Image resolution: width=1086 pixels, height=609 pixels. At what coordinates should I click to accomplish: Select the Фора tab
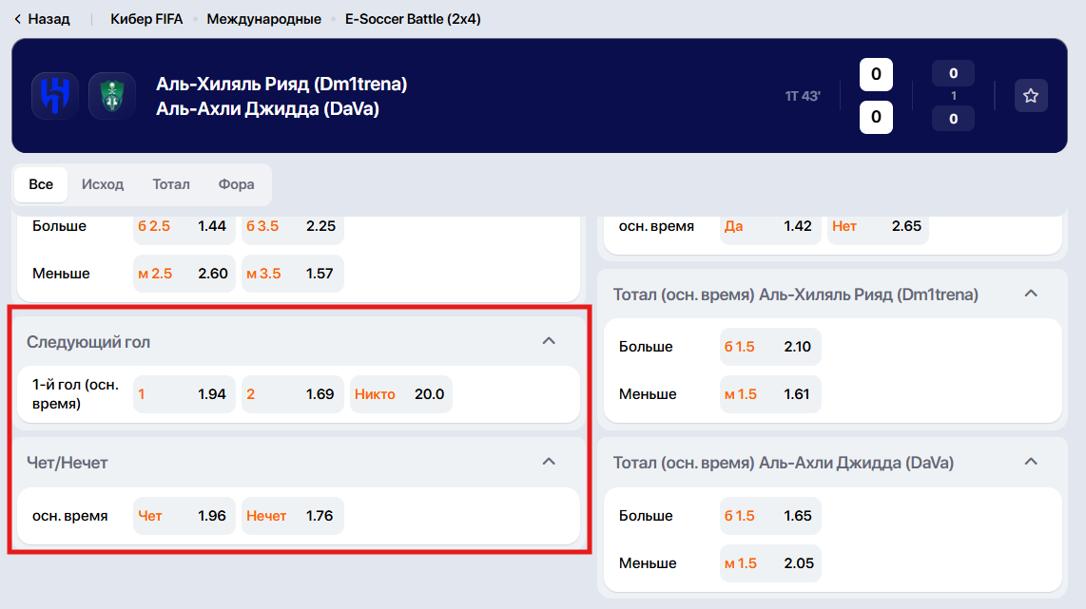tap(236, 184)
